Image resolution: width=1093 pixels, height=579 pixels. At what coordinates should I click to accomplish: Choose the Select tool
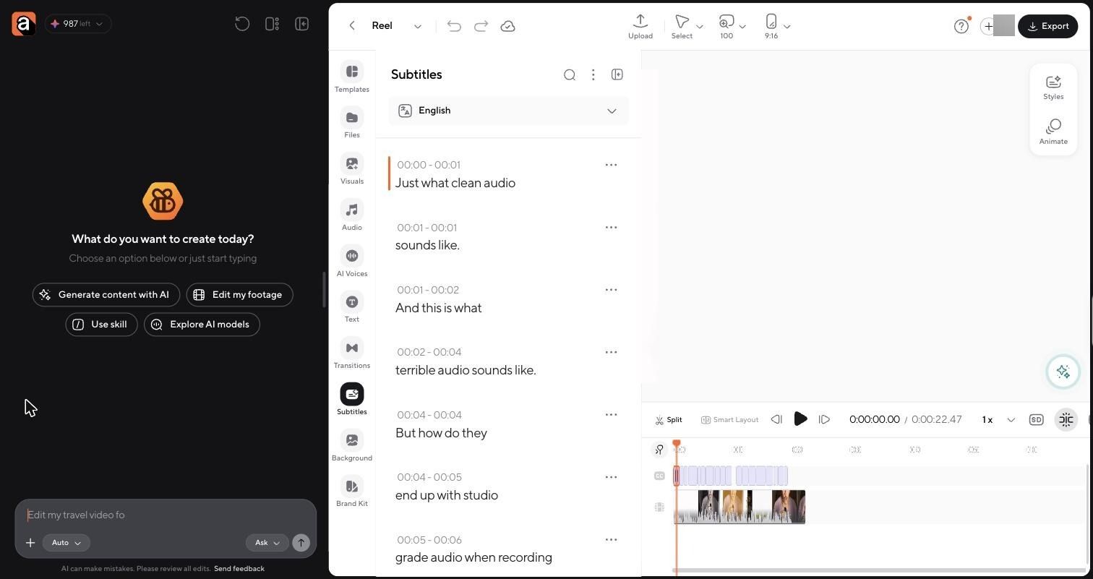click(682, 26)
